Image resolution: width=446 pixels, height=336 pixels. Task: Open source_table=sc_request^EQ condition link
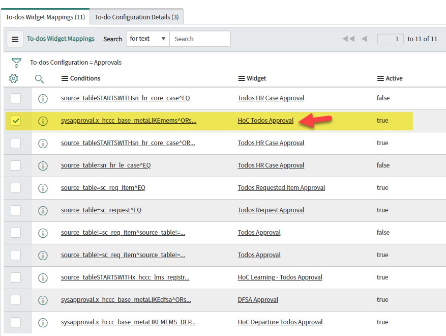pos(101,210)
